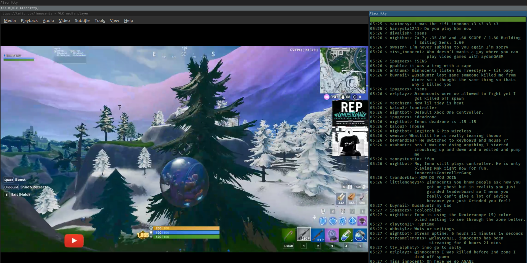
Task: Open the Help menu
Action: (128, 20)
